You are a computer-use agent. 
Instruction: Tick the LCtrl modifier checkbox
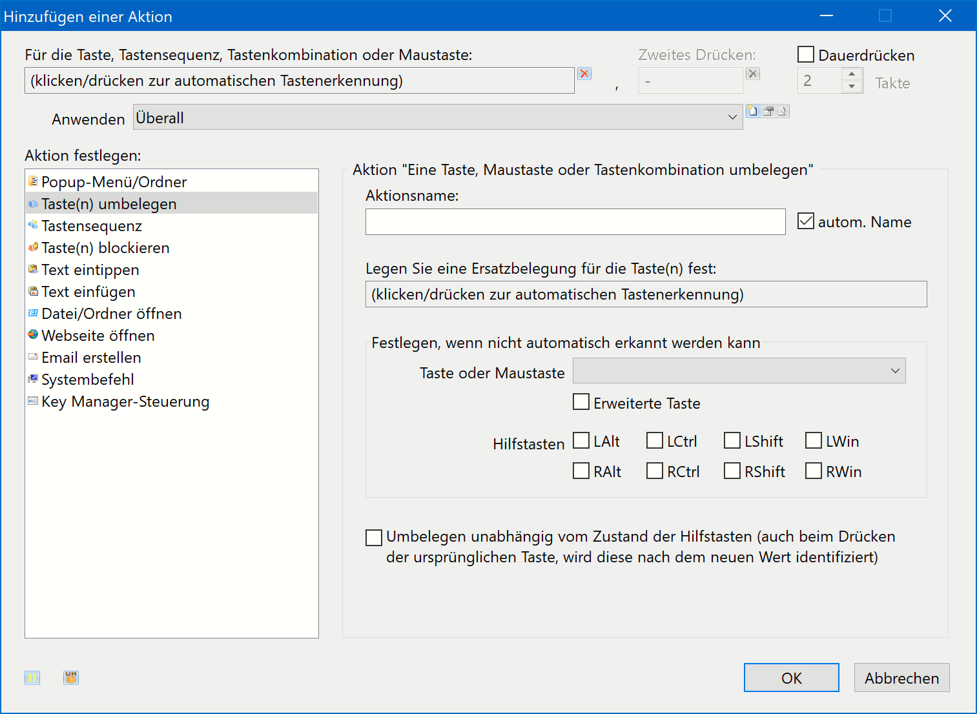click(x=655, y=441)
